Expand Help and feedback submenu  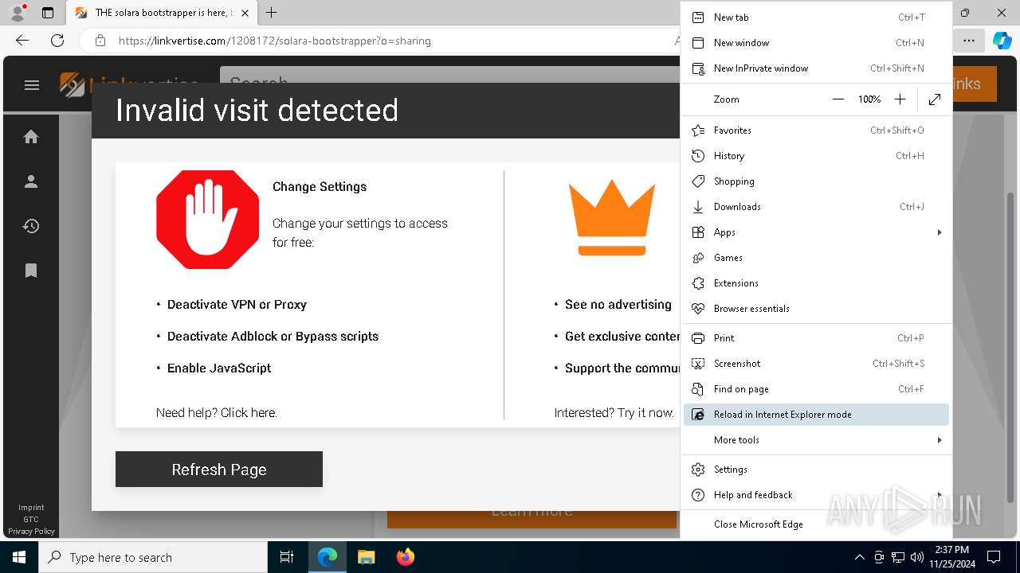point(816,495)
